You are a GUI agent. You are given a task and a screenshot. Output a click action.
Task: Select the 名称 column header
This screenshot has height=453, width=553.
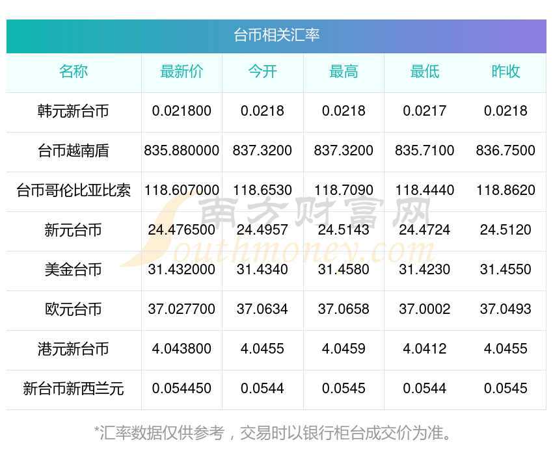point(74,72)
